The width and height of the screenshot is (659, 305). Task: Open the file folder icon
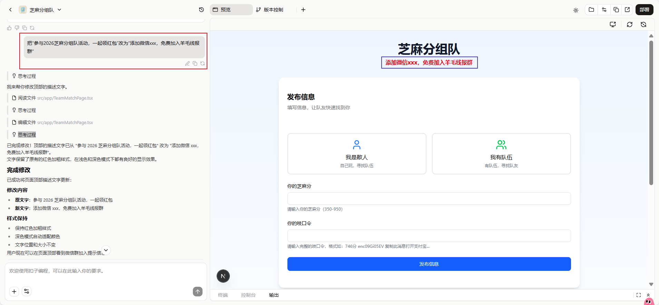pos(591,10)
